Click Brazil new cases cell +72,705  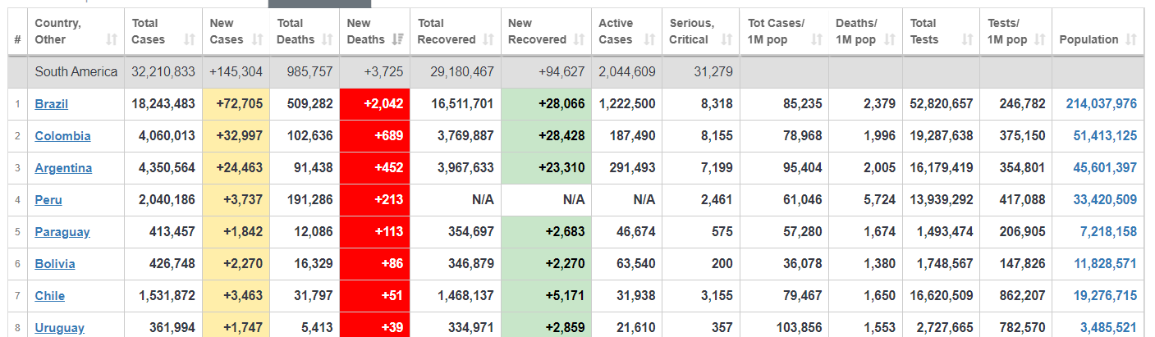[236, 104]
